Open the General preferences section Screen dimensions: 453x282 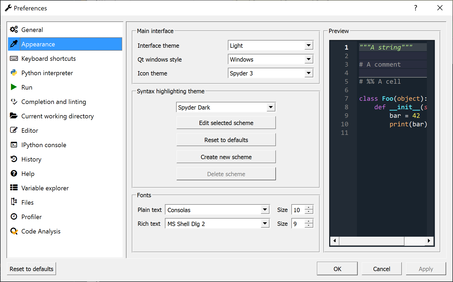click(x=65, y=30)
